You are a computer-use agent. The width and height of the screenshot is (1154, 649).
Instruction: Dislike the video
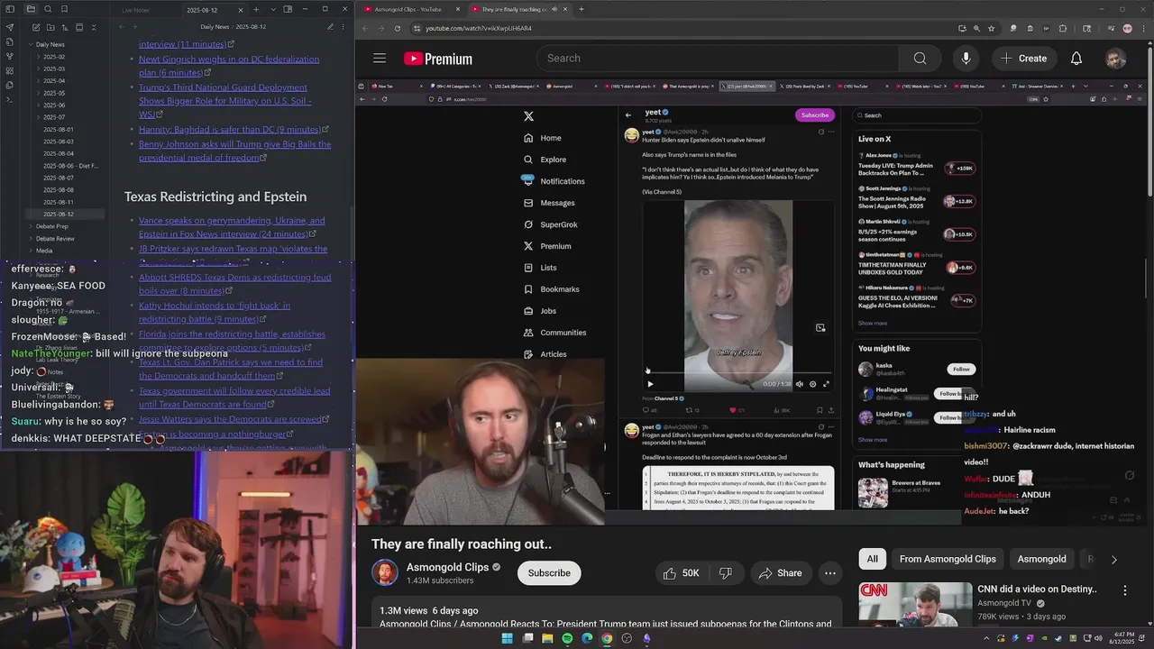(x=726, y=573)
